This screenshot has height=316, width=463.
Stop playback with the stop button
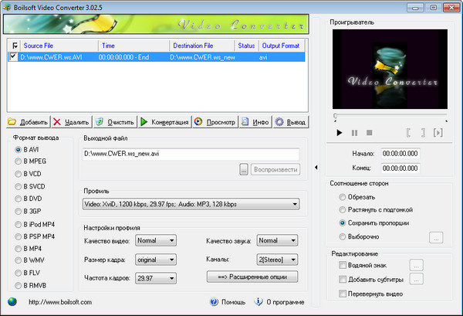(369, 133)
